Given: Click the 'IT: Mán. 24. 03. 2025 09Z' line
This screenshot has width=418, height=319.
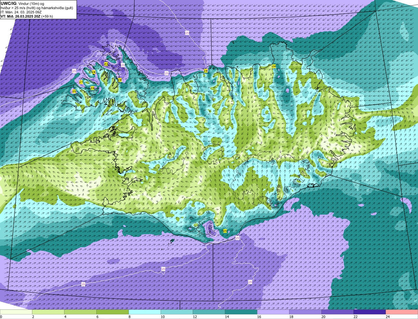Looking at the screenshot, I should pyautogui.click(x=21, y=12).
